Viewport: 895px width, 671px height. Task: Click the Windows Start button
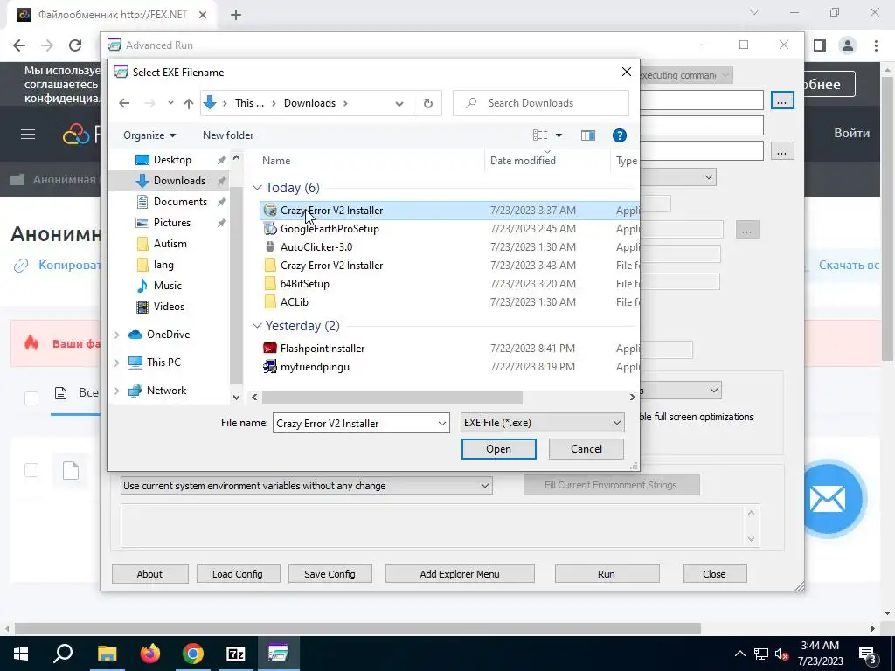click(x=21, y=654)
